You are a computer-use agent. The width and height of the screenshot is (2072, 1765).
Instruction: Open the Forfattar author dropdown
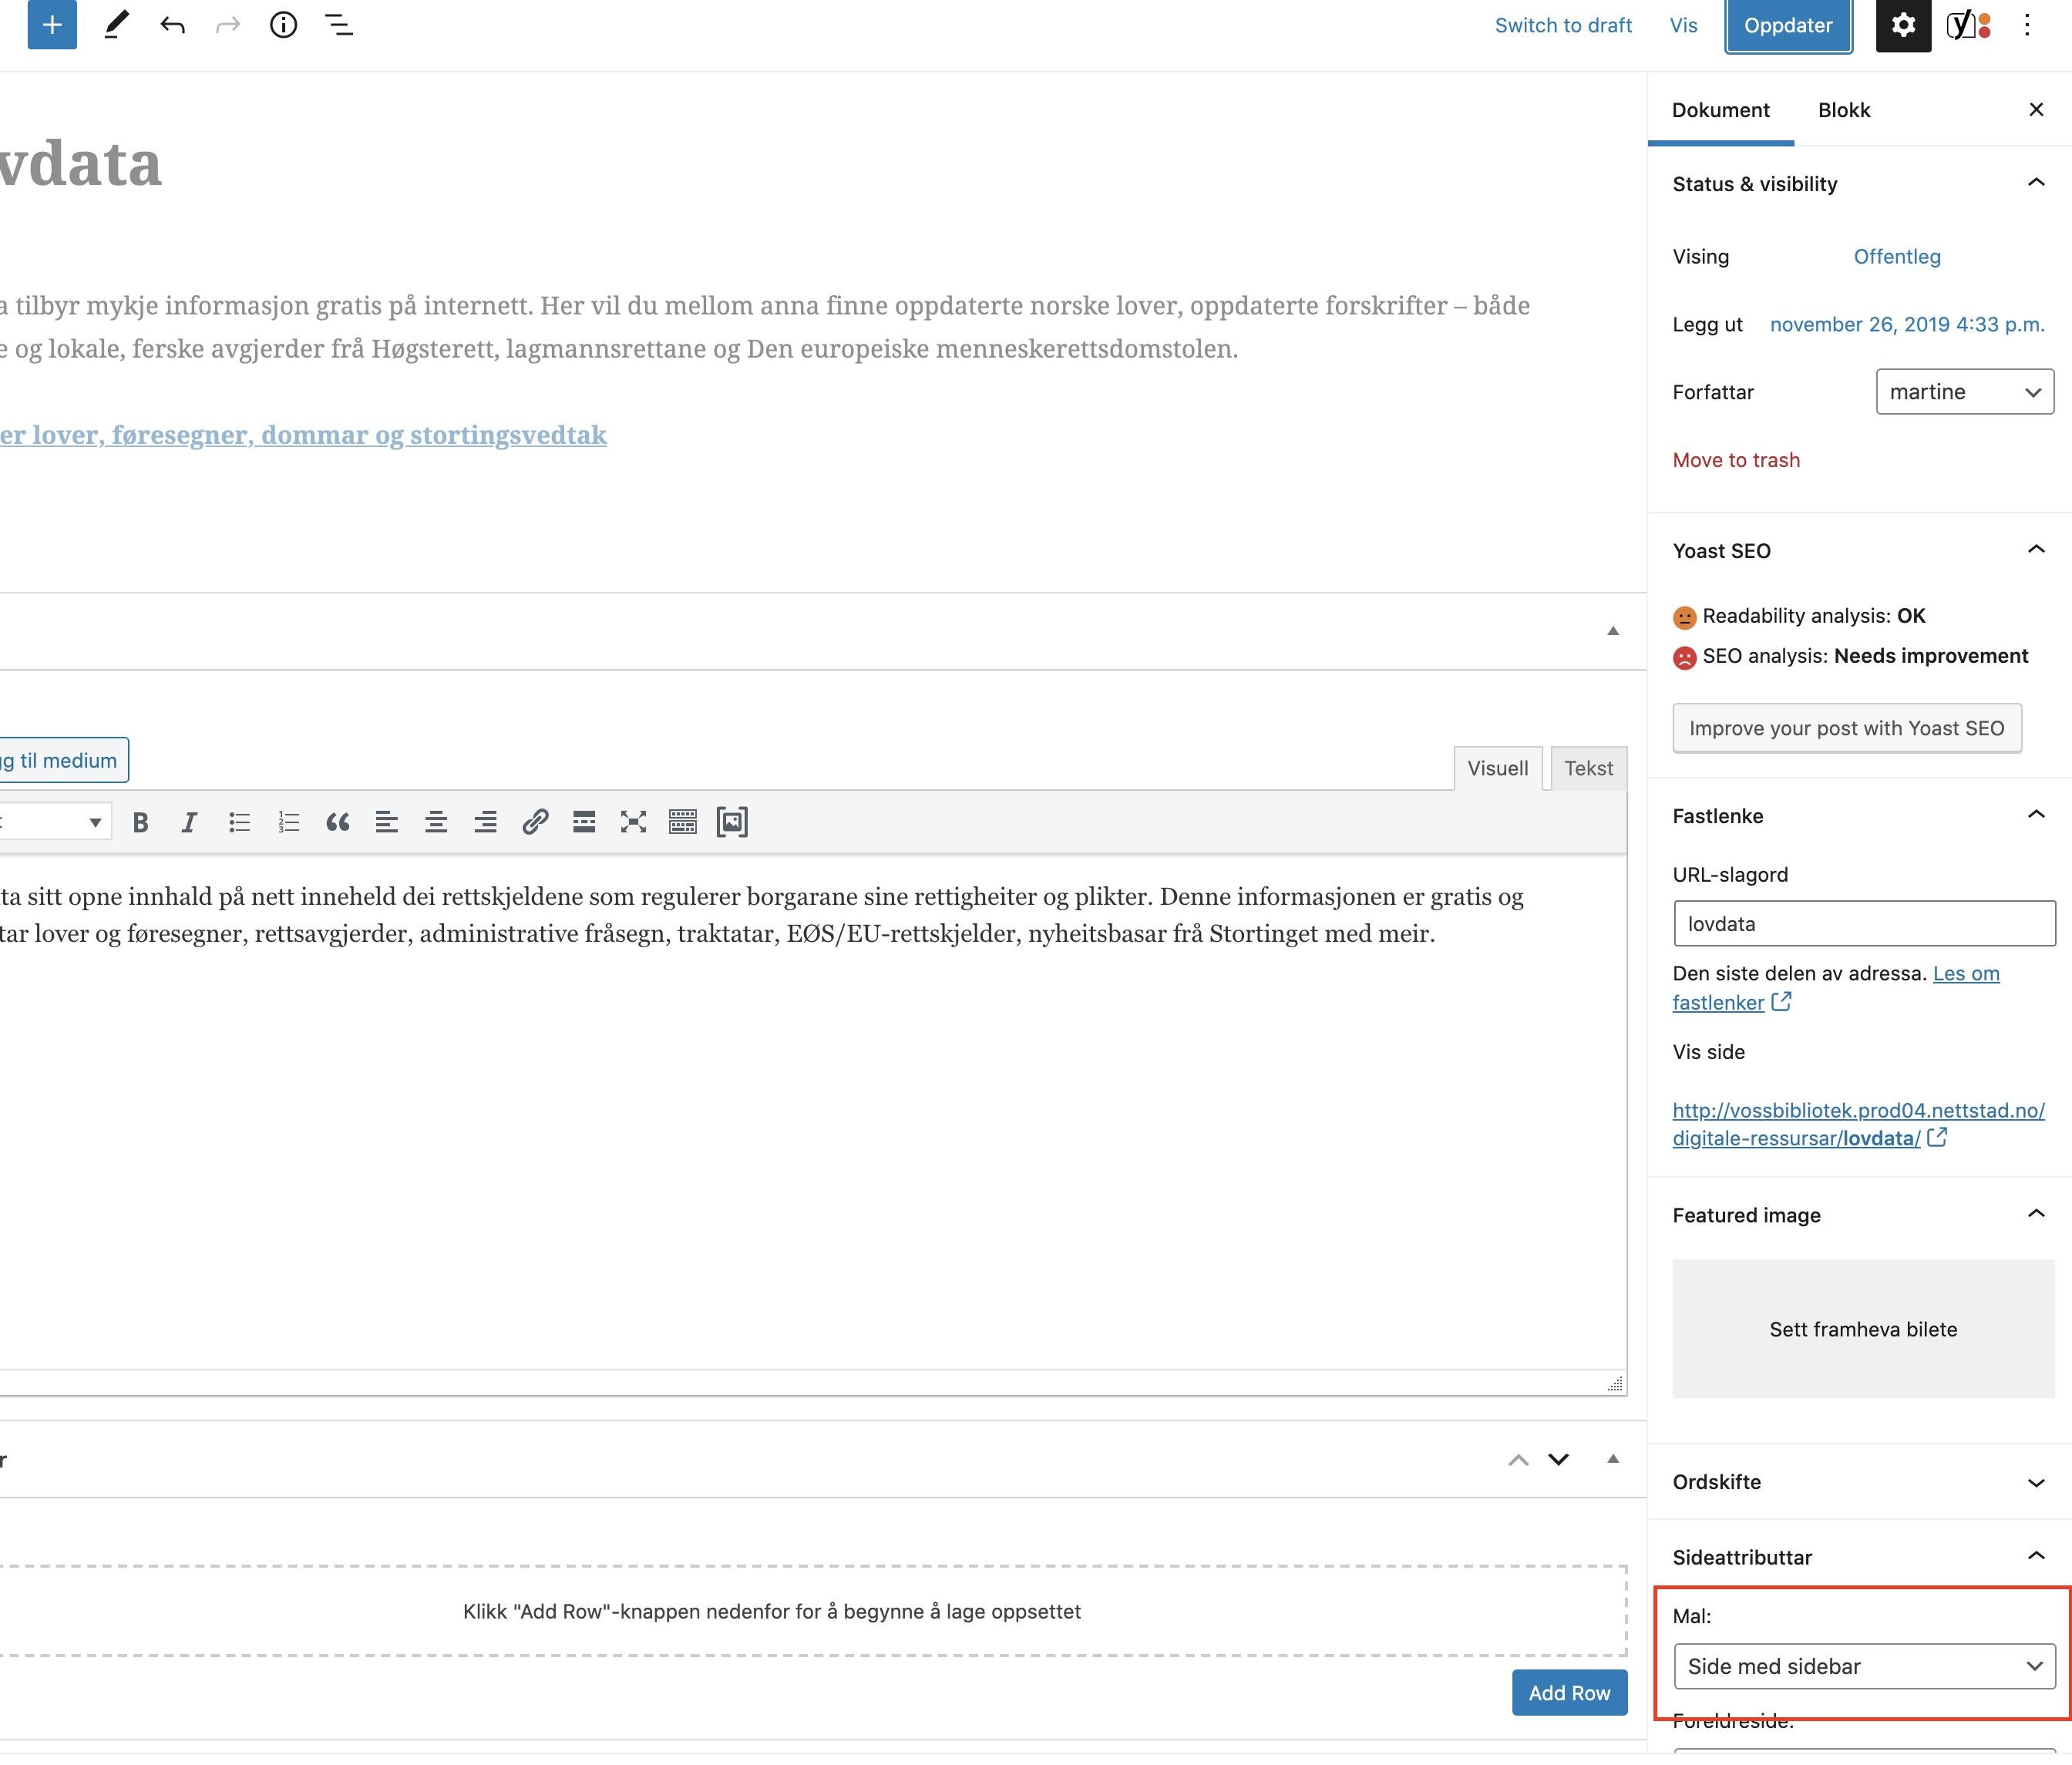click(x=1964, y=392)
